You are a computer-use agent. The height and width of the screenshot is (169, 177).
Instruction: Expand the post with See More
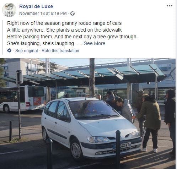[95, 43]
